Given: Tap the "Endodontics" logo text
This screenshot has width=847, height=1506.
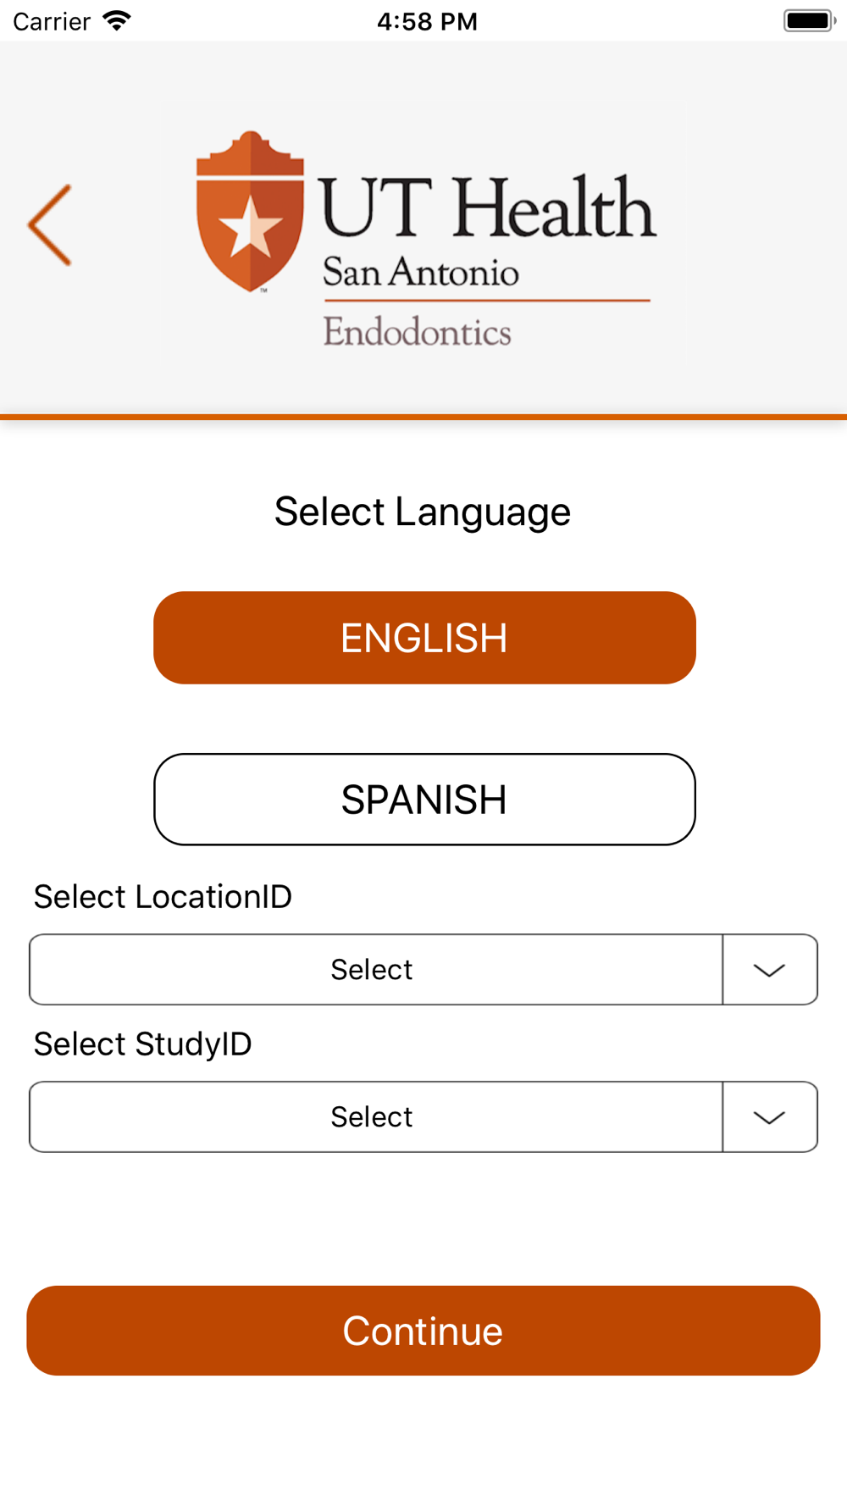Looking at the screenshot, I should coord(417,332).
